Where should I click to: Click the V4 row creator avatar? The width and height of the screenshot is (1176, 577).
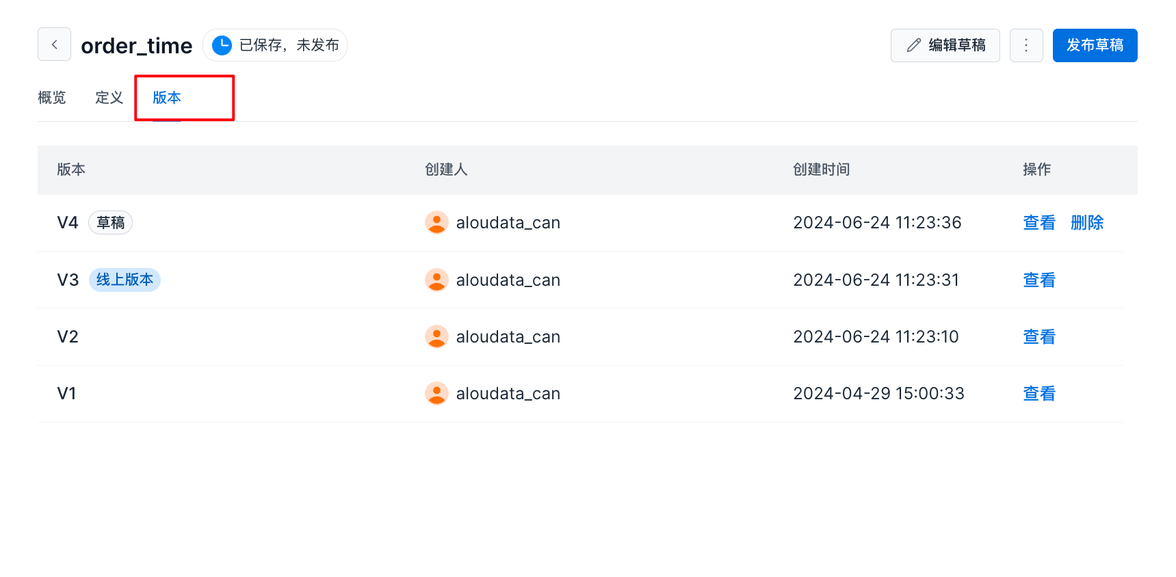[x=436, y=222]
